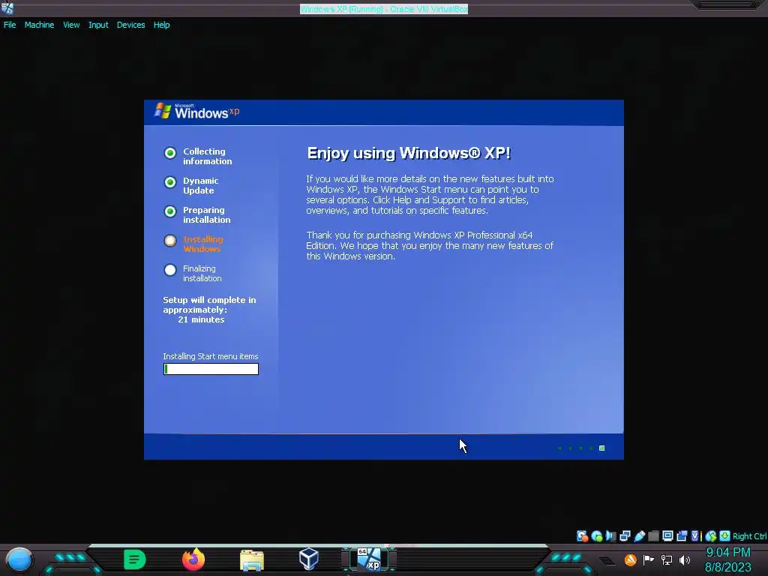Click the network connection tray icon
The image size is (768, 576).
(667, 559)
